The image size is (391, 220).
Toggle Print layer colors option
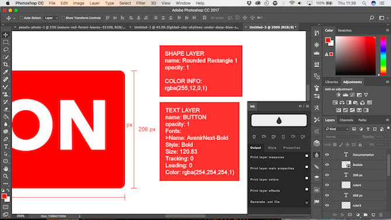307,178
